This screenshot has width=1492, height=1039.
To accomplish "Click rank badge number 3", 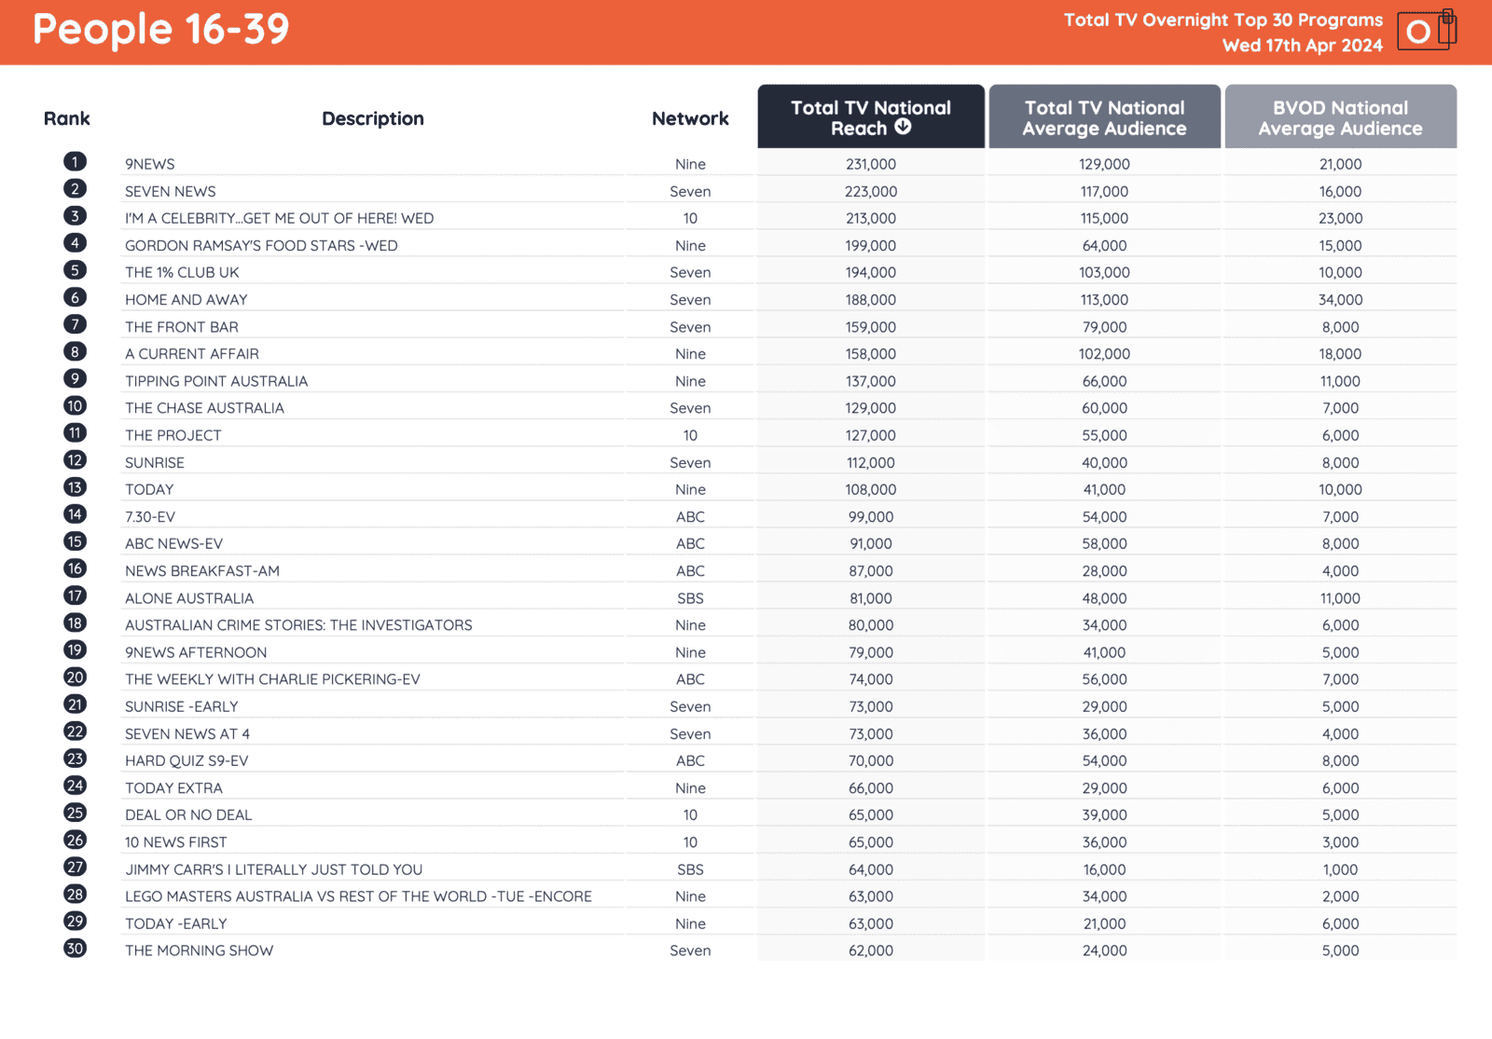I will [76, 216].
